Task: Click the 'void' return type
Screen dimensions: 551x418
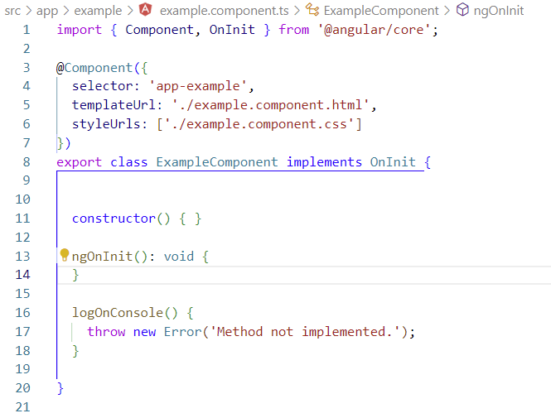Action: (x=179, y=257)
